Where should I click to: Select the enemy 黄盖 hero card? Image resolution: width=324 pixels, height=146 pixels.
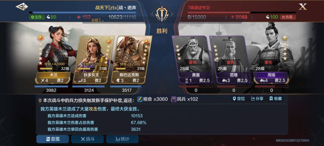click(193, 60)
